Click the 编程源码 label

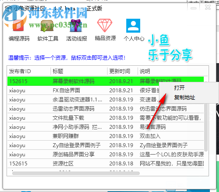tap(19, 38)
